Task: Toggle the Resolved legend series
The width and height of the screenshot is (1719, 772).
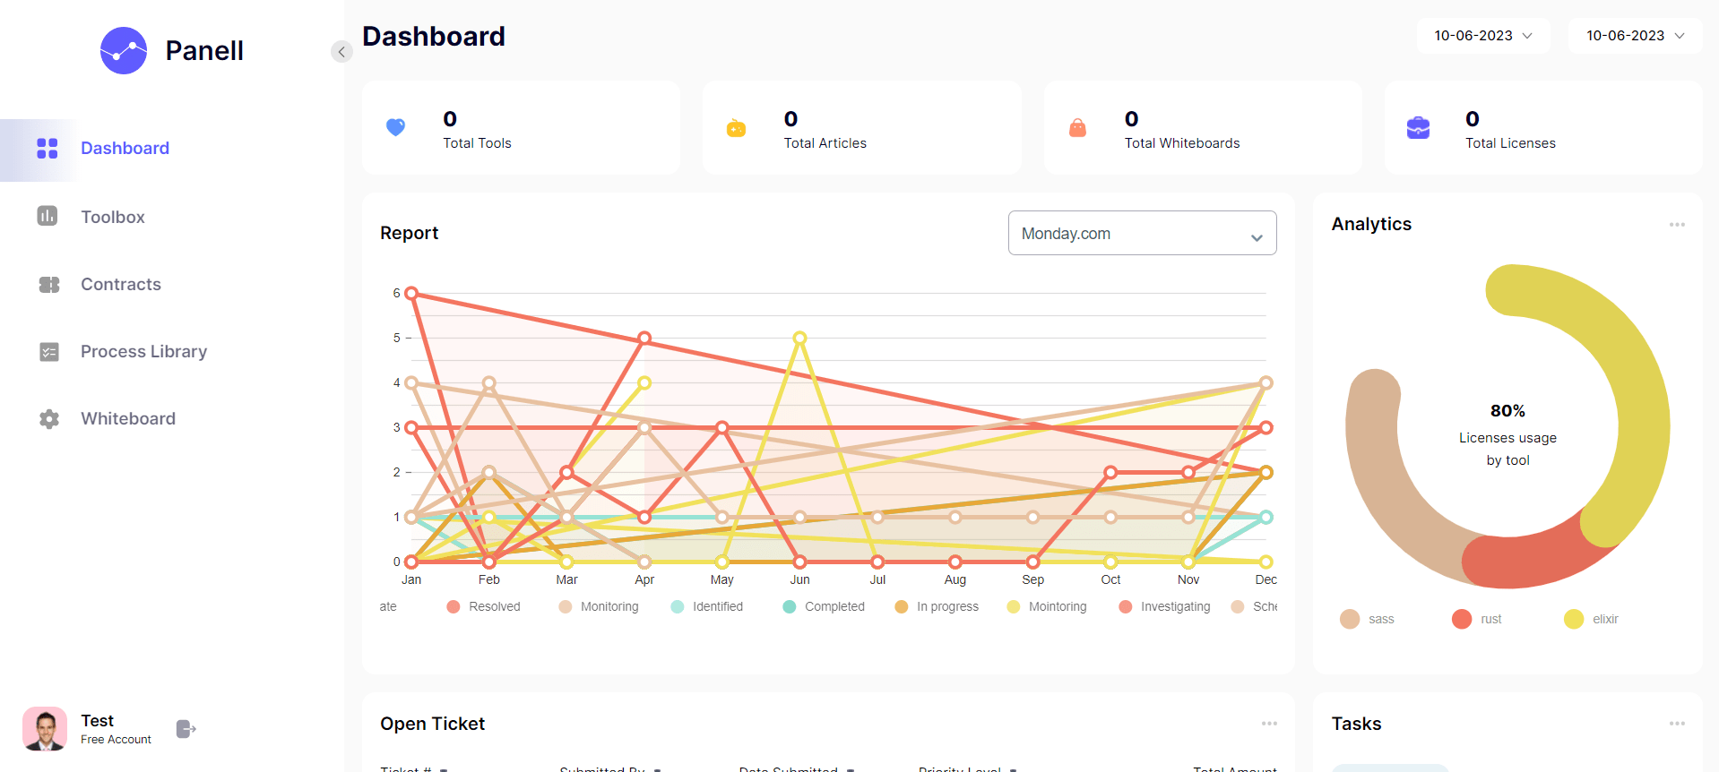Action: coord(484,606)
